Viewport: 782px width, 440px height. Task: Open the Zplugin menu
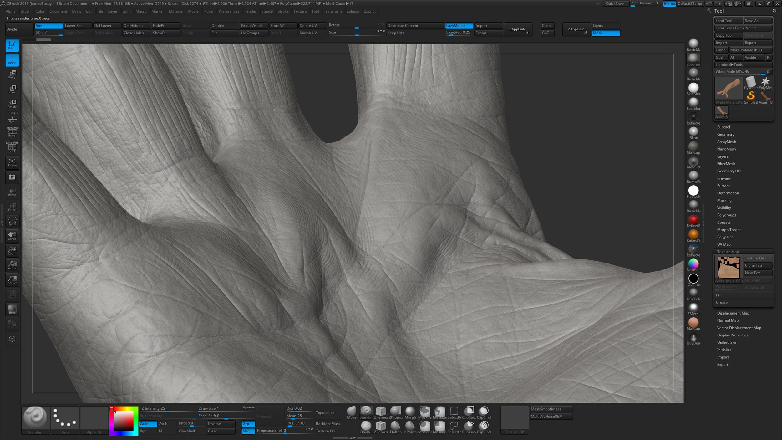(353, 11)
